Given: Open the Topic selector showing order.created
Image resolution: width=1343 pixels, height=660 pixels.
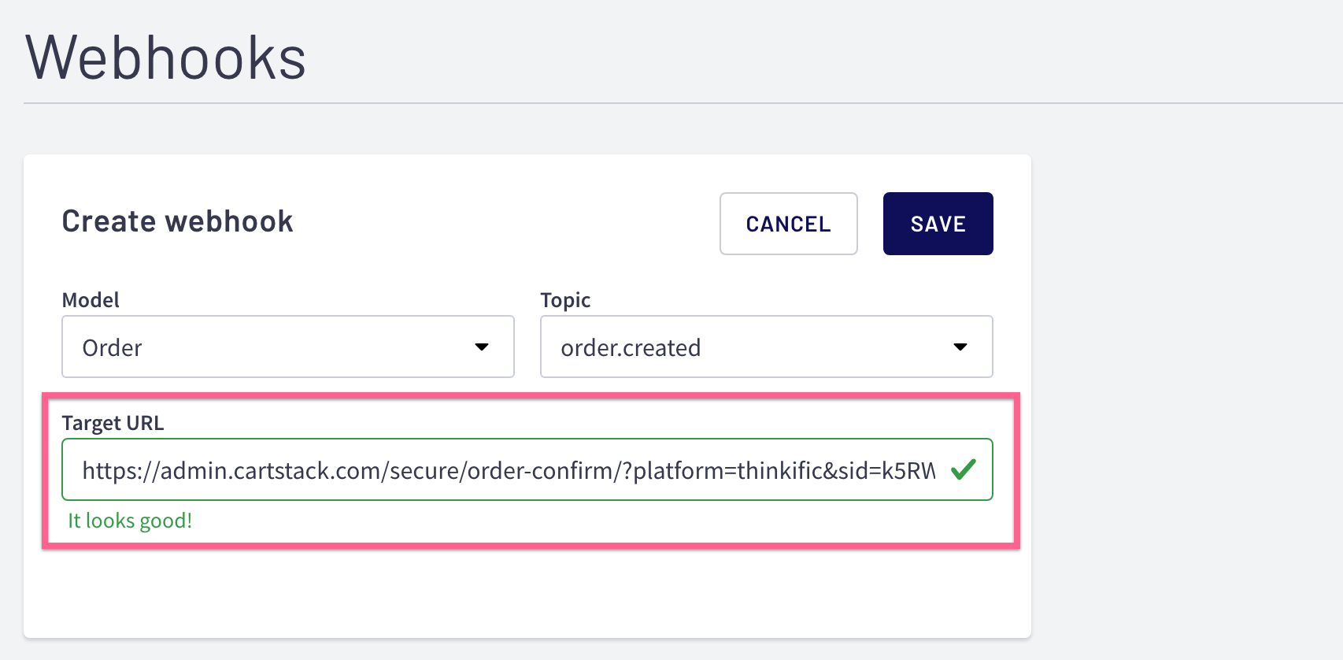Looking at the screenshot, I should (x=766, y=347).
